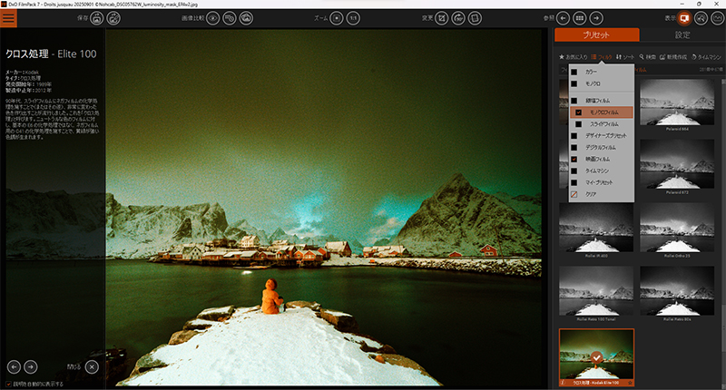The image size is (726, 390).
Task: Select the Rollei Retro 100 Tonal thumbnail
Action: pos(596,291)
